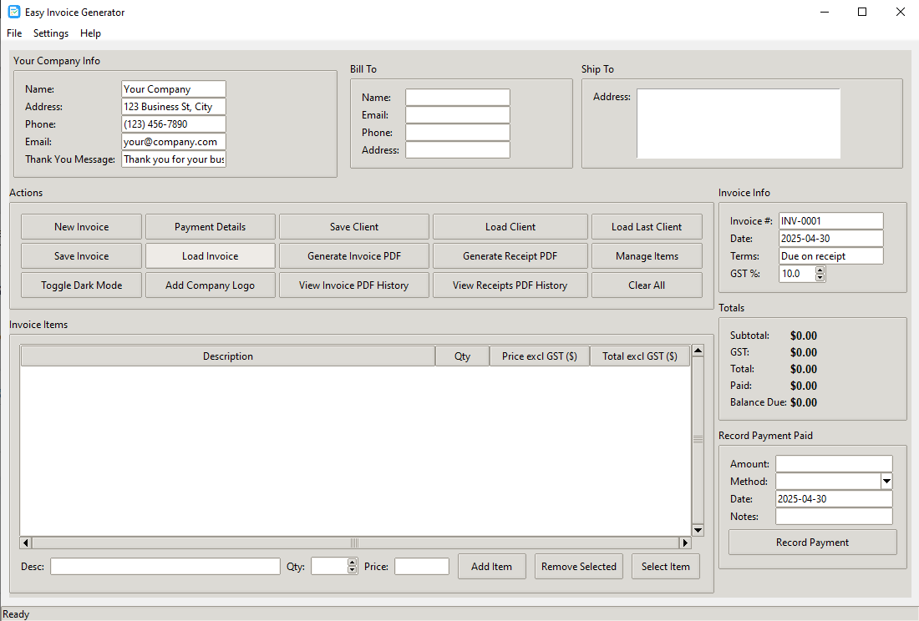Click the Generate Invoice PDF button
This screenshot has height=621, width=919.
(354, 255)
